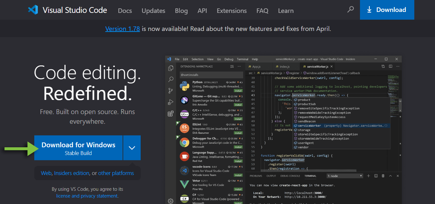The height and width of the screenshot is (204, 435).
Task: Open the Version 1.78 link
Action: tap(123, 29)
